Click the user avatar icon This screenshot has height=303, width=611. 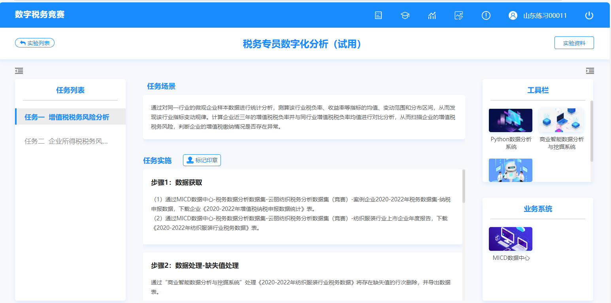click(513, 15)
